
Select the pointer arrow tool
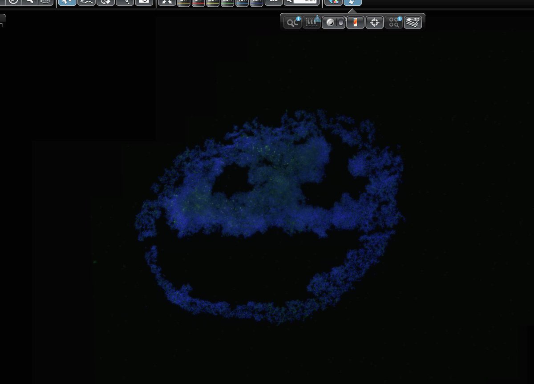coord(67,2)
